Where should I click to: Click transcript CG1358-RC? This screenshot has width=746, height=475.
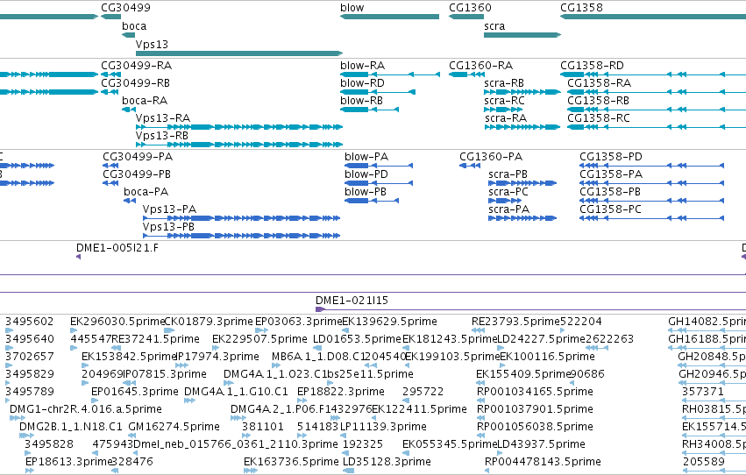657,127
